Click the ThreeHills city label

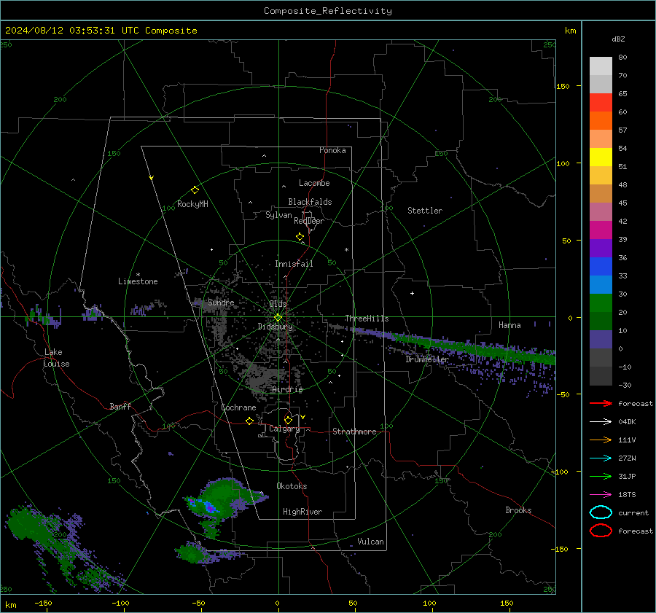[367, 319]
